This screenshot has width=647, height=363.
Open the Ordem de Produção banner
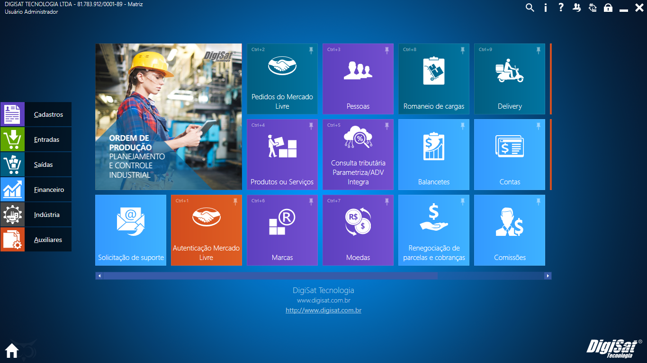[169, 117]
